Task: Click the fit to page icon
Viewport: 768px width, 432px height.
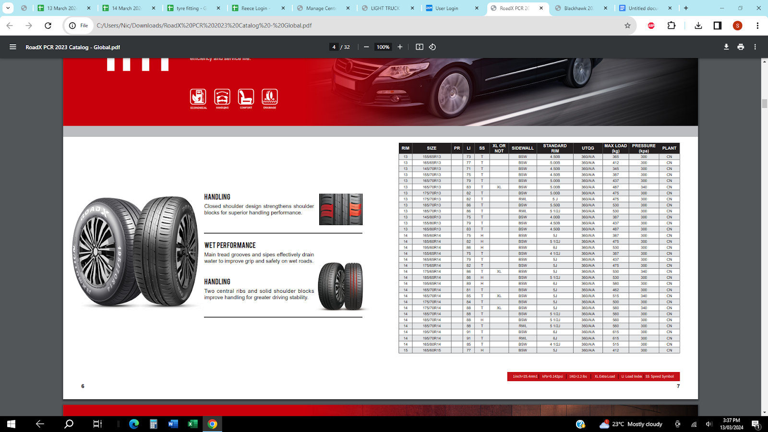Action: point(420,47)
